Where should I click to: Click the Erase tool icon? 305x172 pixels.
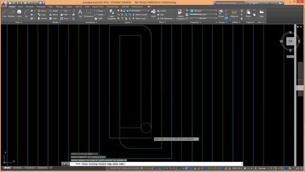coord(74,11)
